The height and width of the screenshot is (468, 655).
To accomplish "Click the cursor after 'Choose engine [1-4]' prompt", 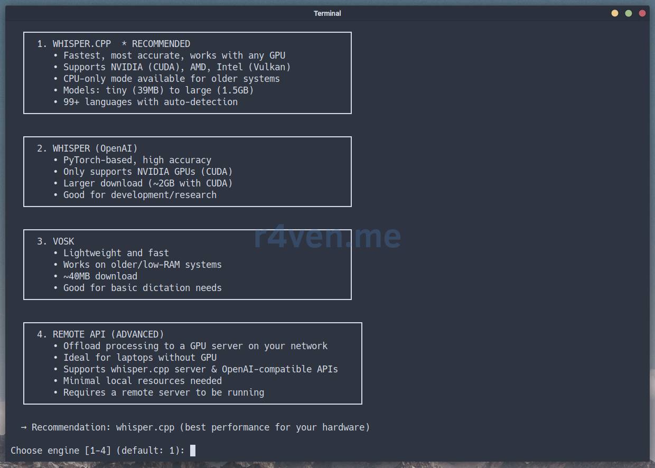I will click(193, 451).
